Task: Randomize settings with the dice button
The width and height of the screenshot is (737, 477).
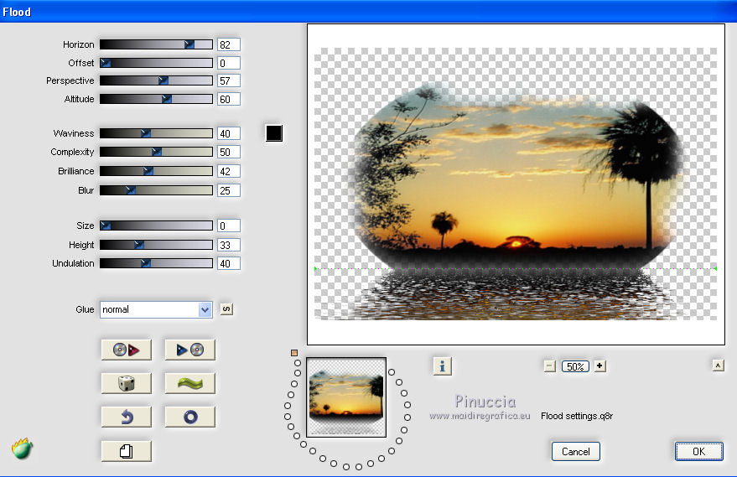Action: tap(127, 383)
